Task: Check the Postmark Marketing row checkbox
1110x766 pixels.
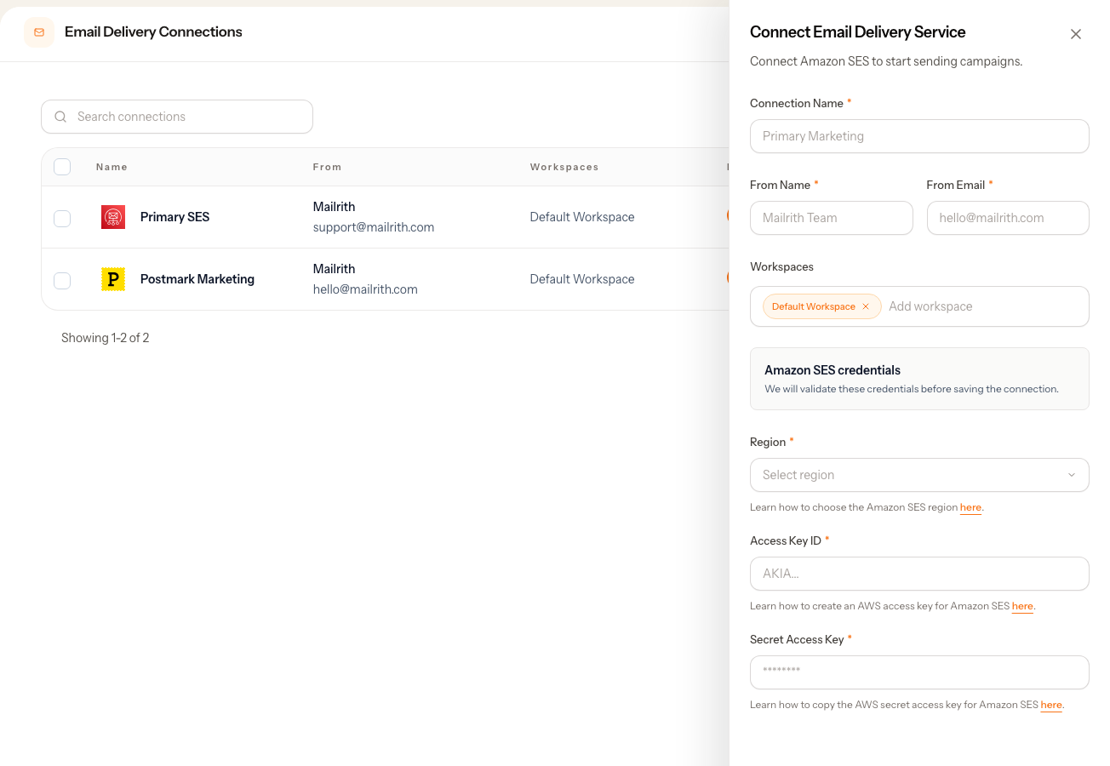Action: tap(62, 280)
